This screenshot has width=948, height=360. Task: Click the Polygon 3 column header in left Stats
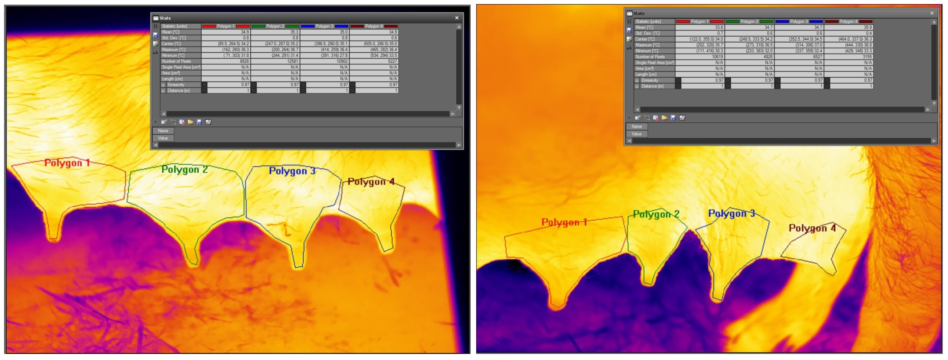tap(324, 26)
